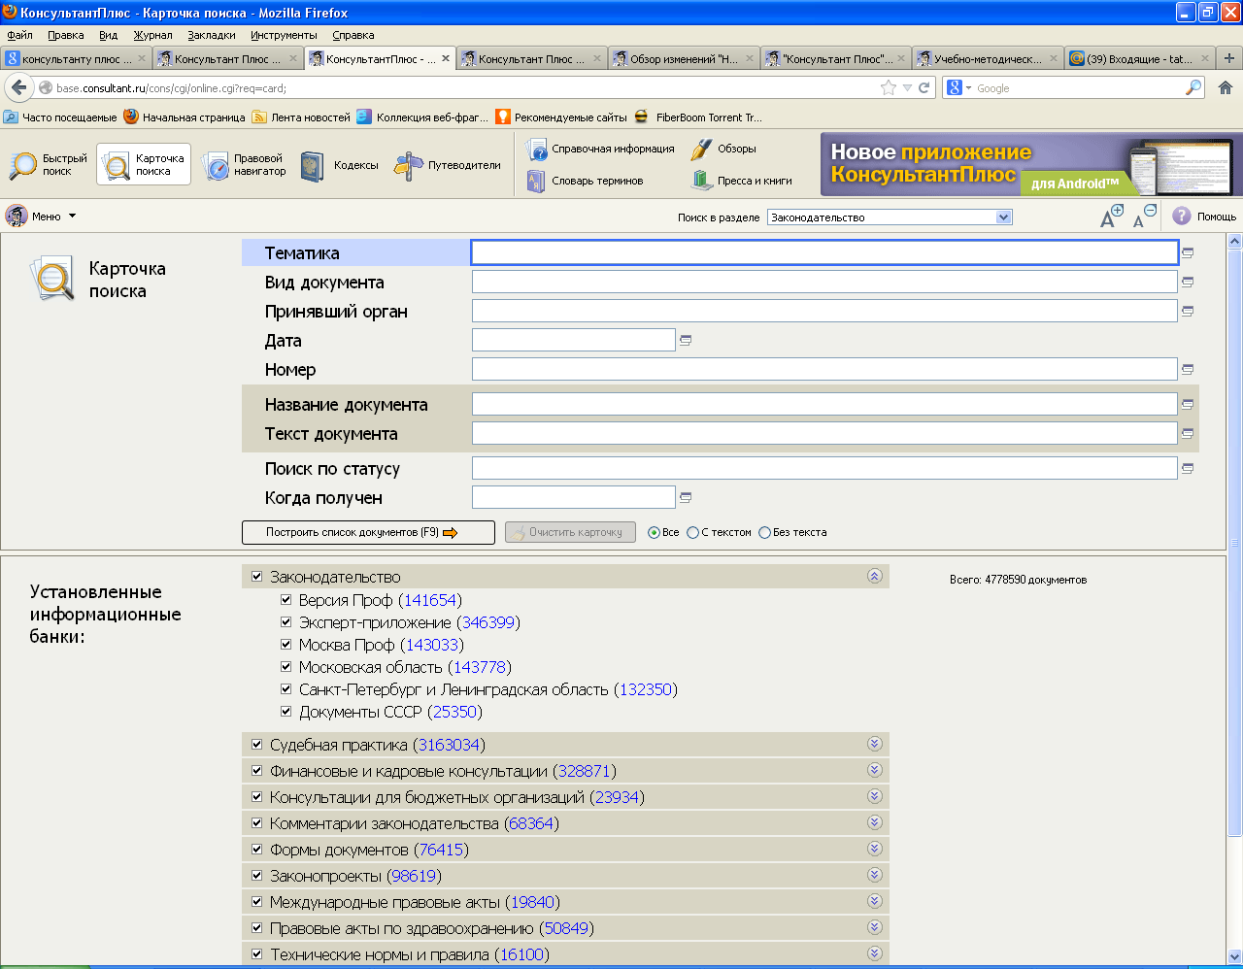Select radio option Без текста

pos(764,532)
